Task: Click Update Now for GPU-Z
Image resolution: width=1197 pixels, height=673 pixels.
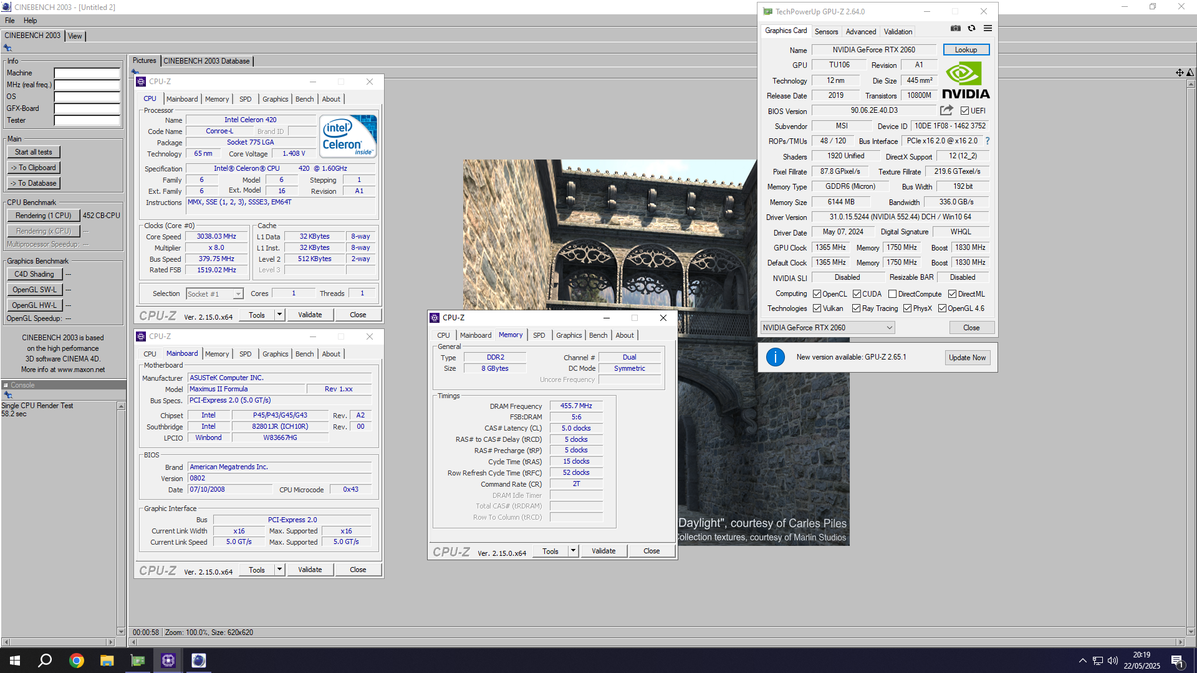Action: coord(967,358)
